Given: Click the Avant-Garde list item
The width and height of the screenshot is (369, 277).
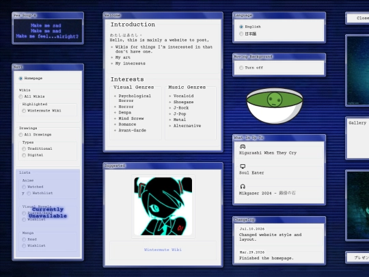Looking at the screenshot, I should pyautogui.click(x=133, y=130).
